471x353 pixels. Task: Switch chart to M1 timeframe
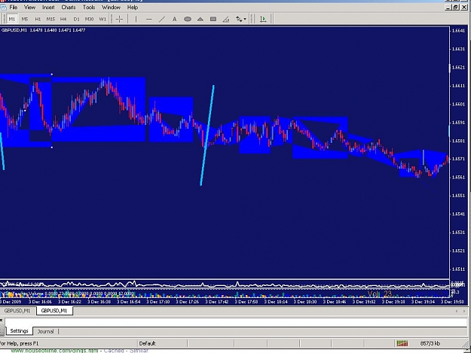tap(12, 20)
